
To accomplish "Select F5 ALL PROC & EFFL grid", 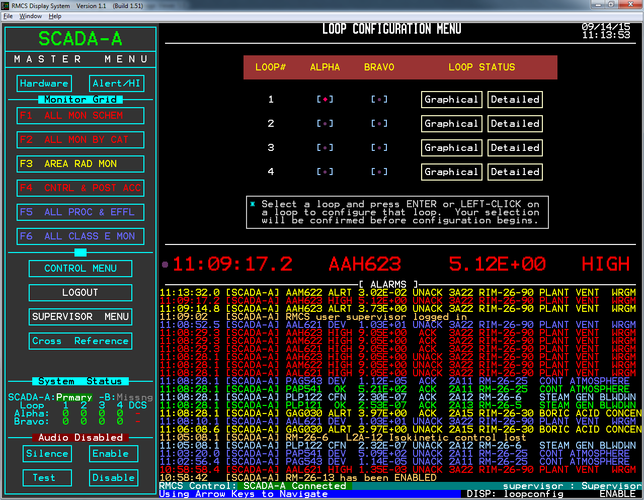I will tap(80, 212).
